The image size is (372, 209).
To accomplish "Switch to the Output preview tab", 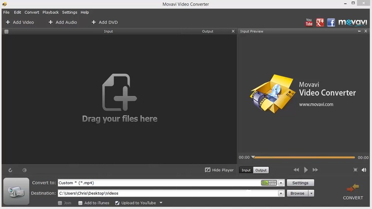I will 261,170.
